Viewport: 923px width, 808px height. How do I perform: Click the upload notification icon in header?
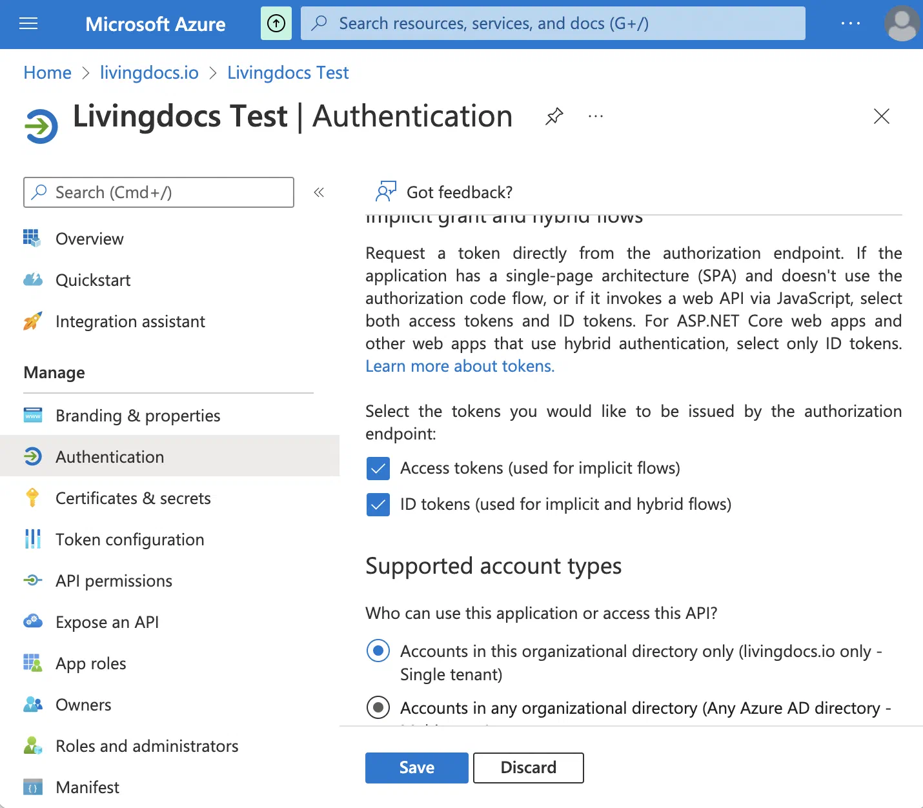tap(276, 24)
